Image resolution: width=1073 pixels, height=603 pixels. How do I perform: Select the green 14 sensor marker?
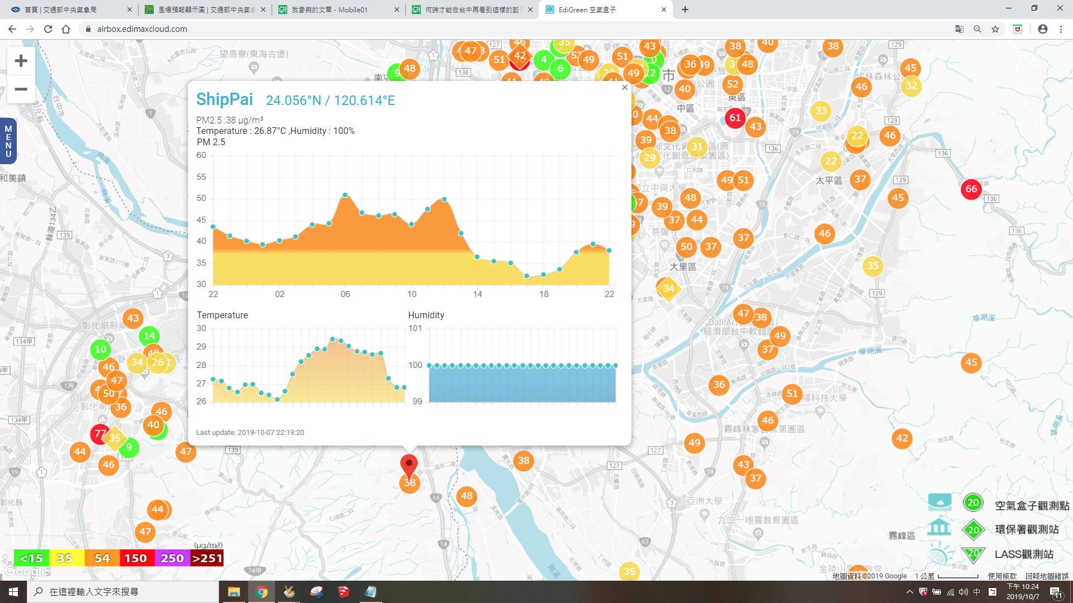(149, 336)
